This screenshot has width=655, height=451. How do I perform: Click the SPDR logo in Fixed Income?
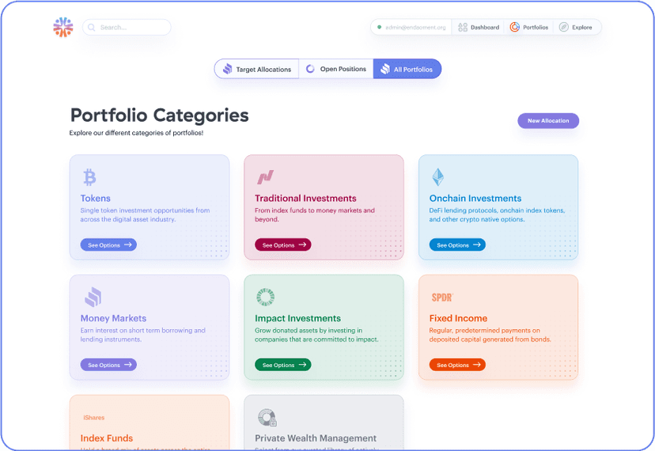441,298
